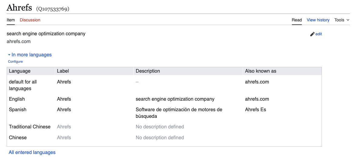
Task: Switch to the Discussion tab
Action: point(30,20)
